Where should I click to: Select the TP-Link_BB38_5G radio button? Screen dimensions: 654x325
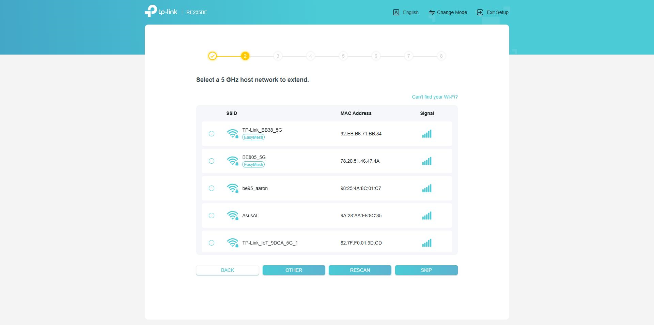[212, 134]
